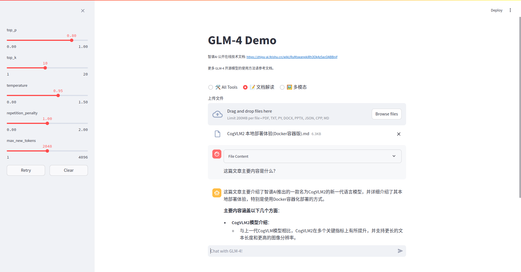Click the top_p slider handle
This screenshot has width=521, height=272.
72,40
